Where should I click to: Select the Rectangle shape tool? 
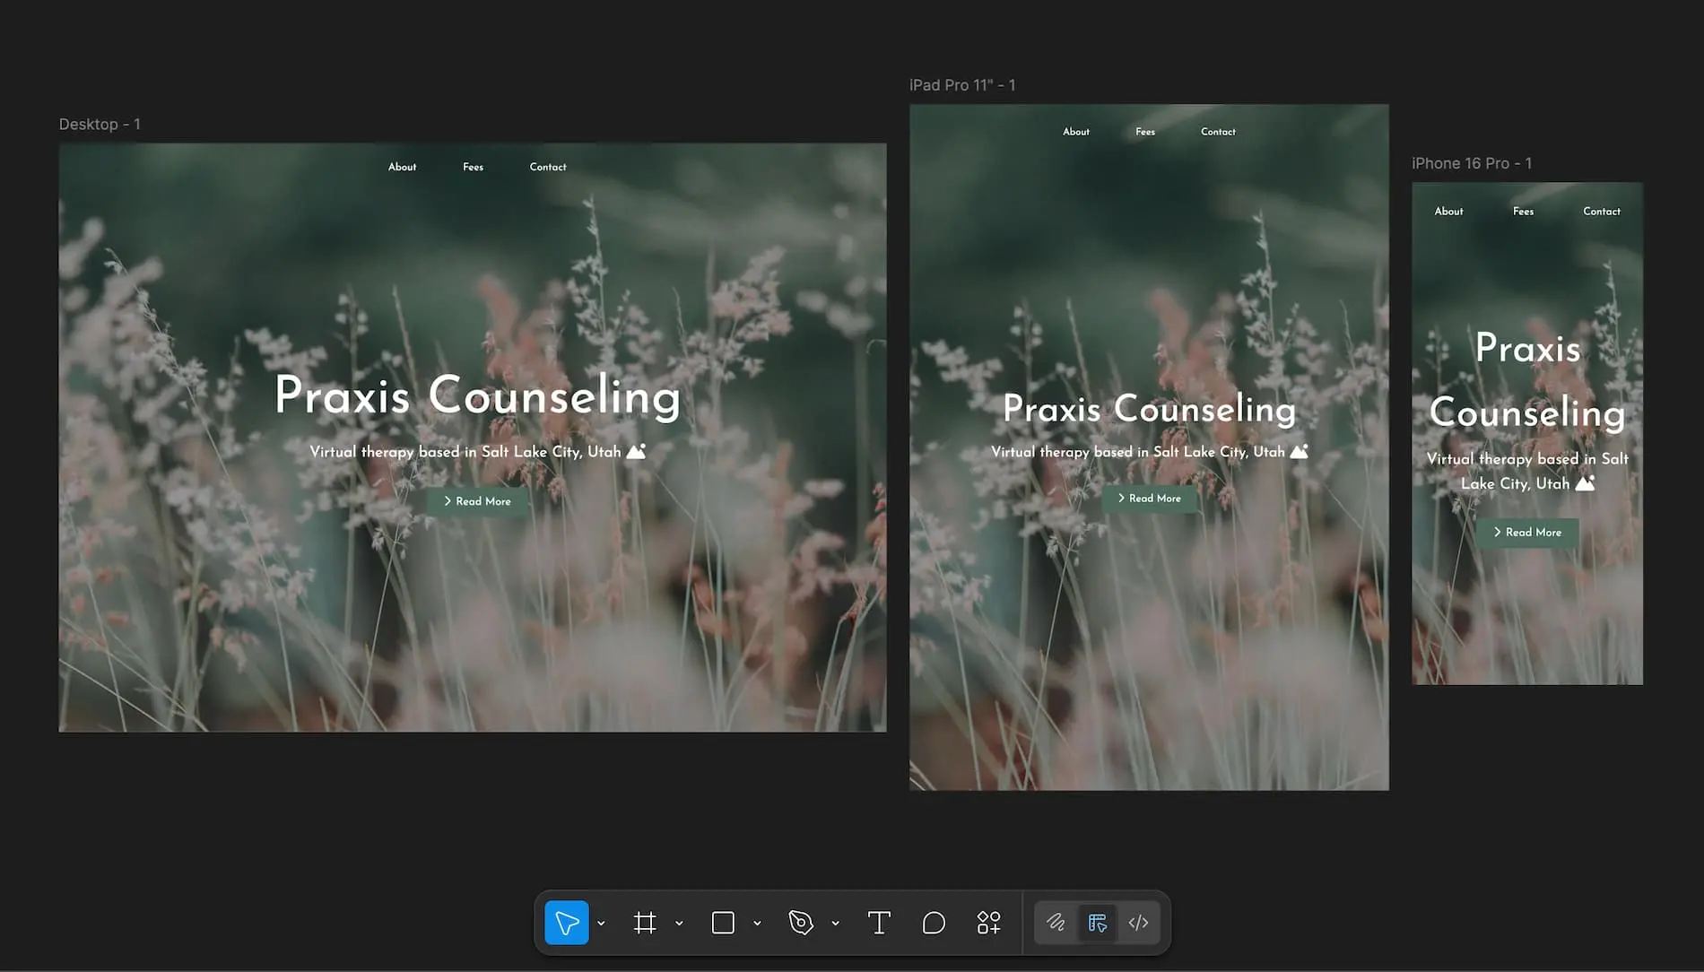click(x=723, y=922)
